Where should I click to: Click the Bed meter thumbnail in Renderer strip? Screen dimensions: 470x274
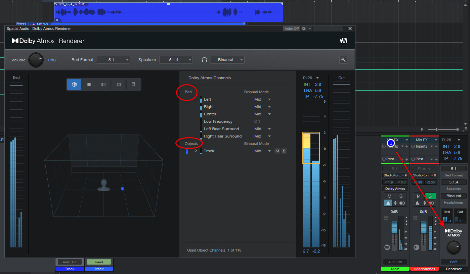[447, 216]
